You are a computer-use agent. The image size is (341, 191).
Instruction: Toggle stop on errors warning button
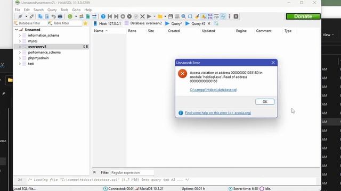pyautogui.click(x=204, y=16)
